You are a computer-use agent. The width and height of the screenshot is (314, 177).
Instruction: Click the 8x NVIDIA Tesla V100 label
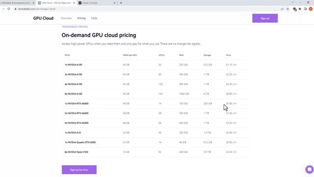pyautogui.click(x=77, y=152)
